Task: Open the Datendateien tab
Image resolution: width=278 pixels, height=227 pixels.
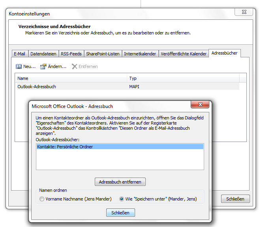Action: point(43,54)
